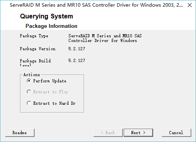The image size is (196, 142).
Task: Select the disabled Extract to Floppy option
Action: pos(47,92)
